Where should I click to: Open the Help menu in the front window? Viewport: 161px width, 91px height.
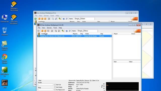coord(60,28)
